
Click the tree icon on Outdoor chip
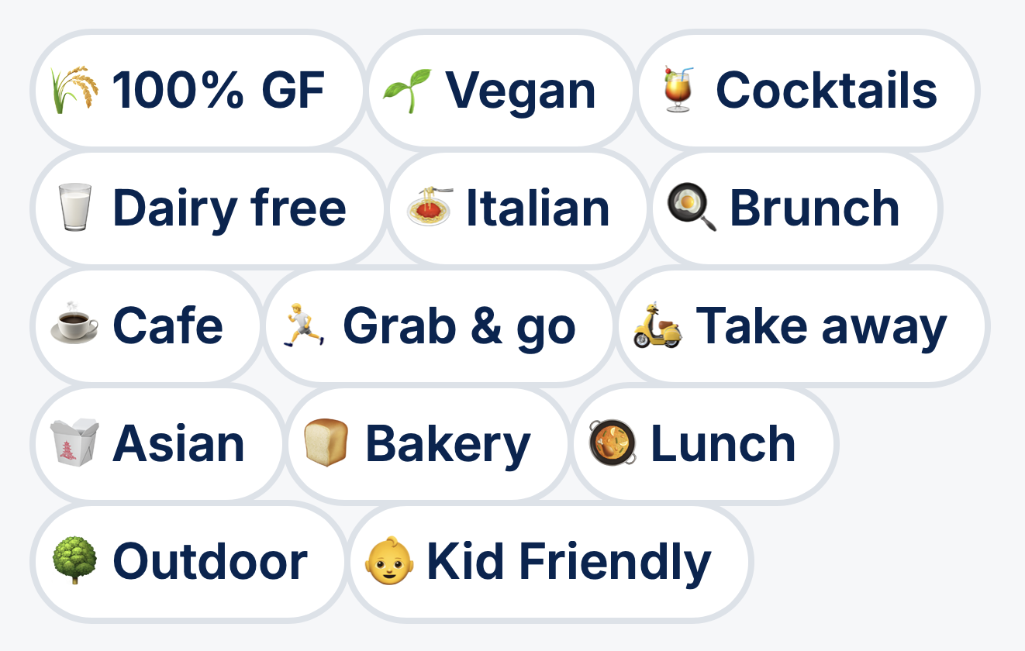point(74,561)
